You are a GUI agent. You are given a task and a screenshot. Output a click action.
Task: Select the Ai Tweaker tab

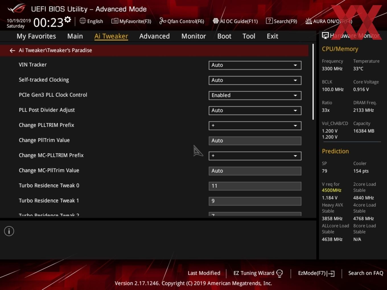click(111, 36)
